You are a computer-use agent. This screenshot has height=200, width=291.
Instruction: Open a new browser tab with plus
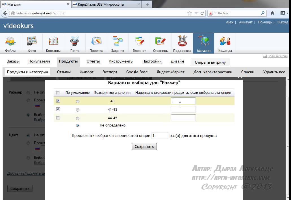tap(147, 4)
